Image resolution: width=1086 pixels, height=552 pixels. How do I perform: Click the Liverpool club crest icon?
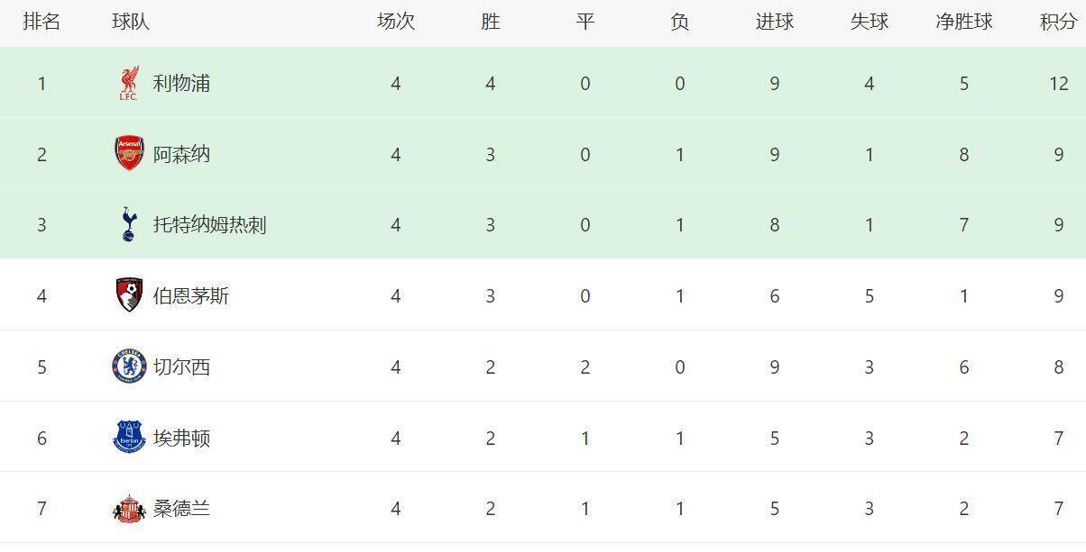point(128,83)
